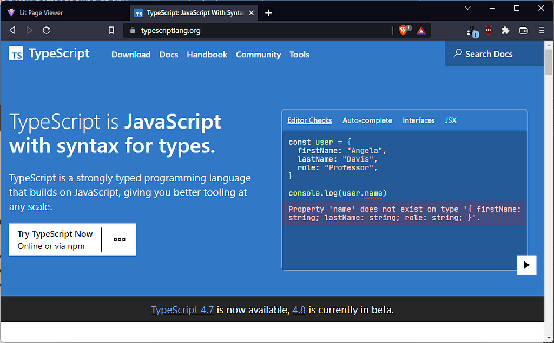Open the Brave Wallet icon
Viewport: 554px width, 343px height.
click(524, 30)
